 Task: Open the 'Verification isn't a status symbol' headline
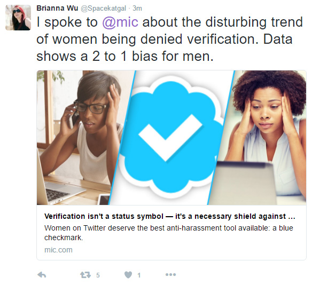click(x=170, y=216)
